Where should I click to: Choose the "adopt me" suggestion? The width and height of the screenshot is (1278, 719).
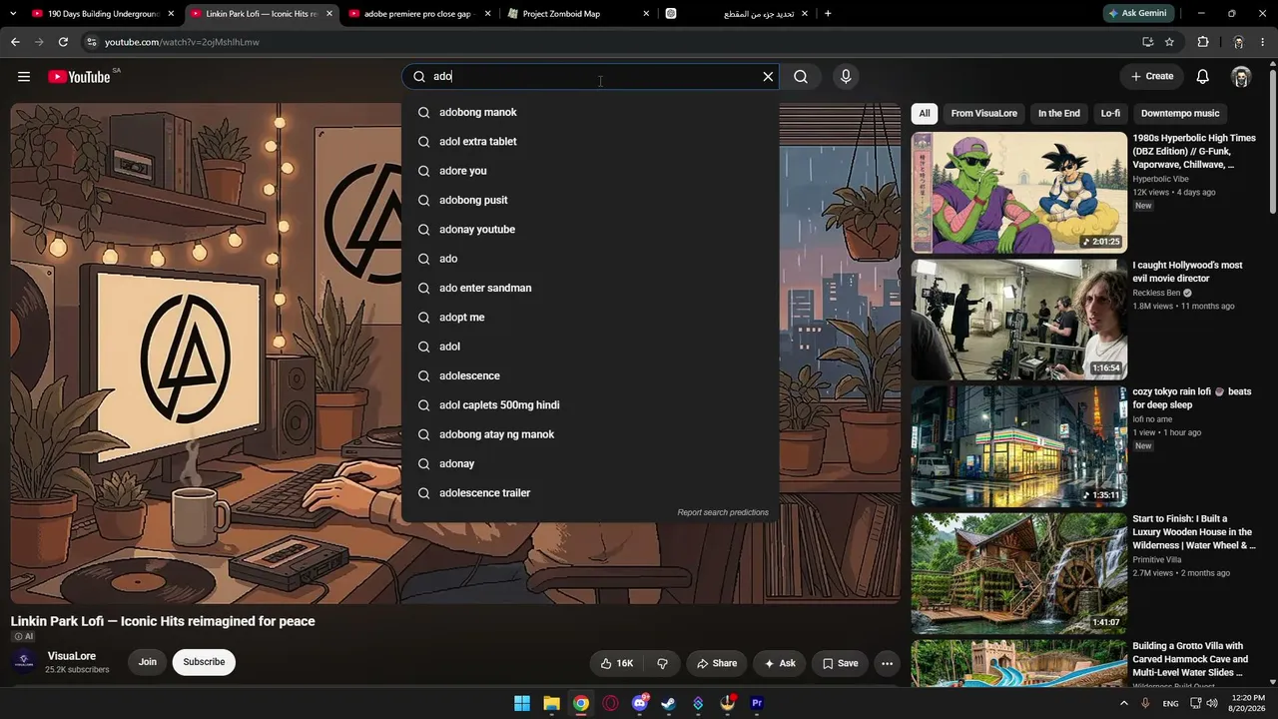[x=590, y=318]
